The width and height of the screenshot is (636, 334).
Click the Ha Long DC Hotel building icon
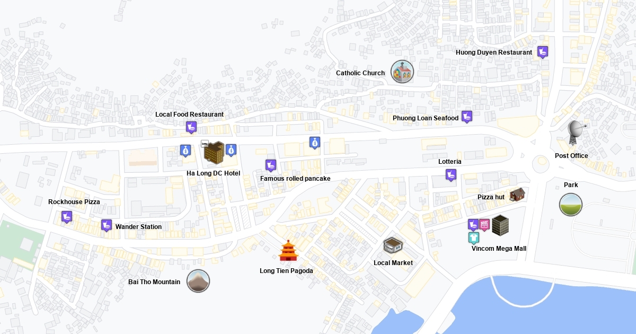[214, 153]
